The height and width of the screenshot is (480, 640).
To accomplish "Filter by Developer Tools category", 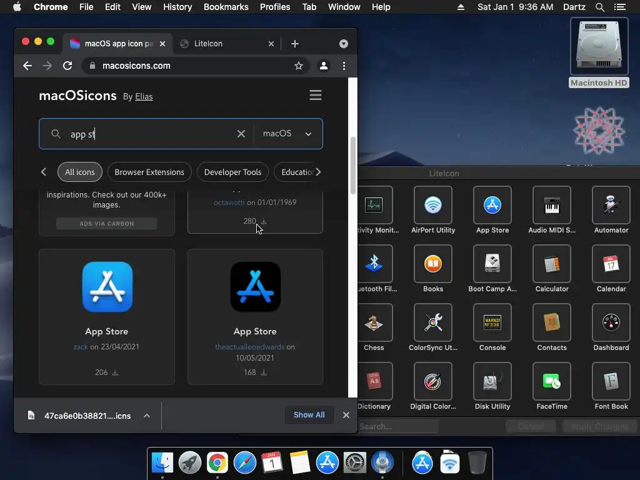I will coord(232,172).
